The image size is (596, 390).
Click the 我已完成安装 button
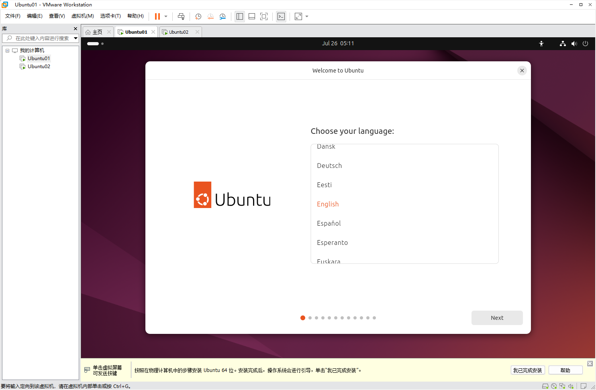[x=527, y=370]
